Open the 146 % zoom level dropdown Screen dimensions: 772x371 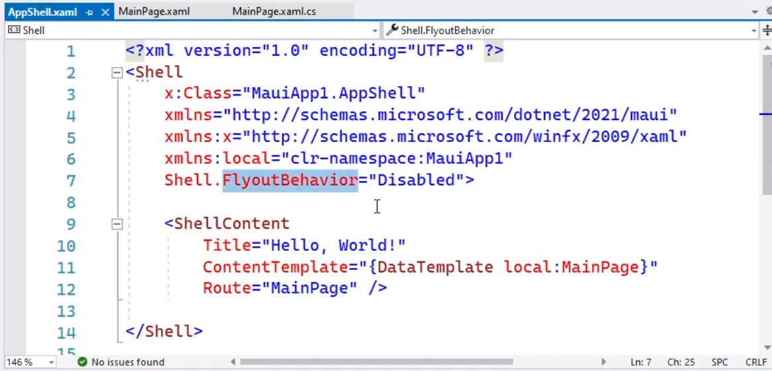coord(51,362)
